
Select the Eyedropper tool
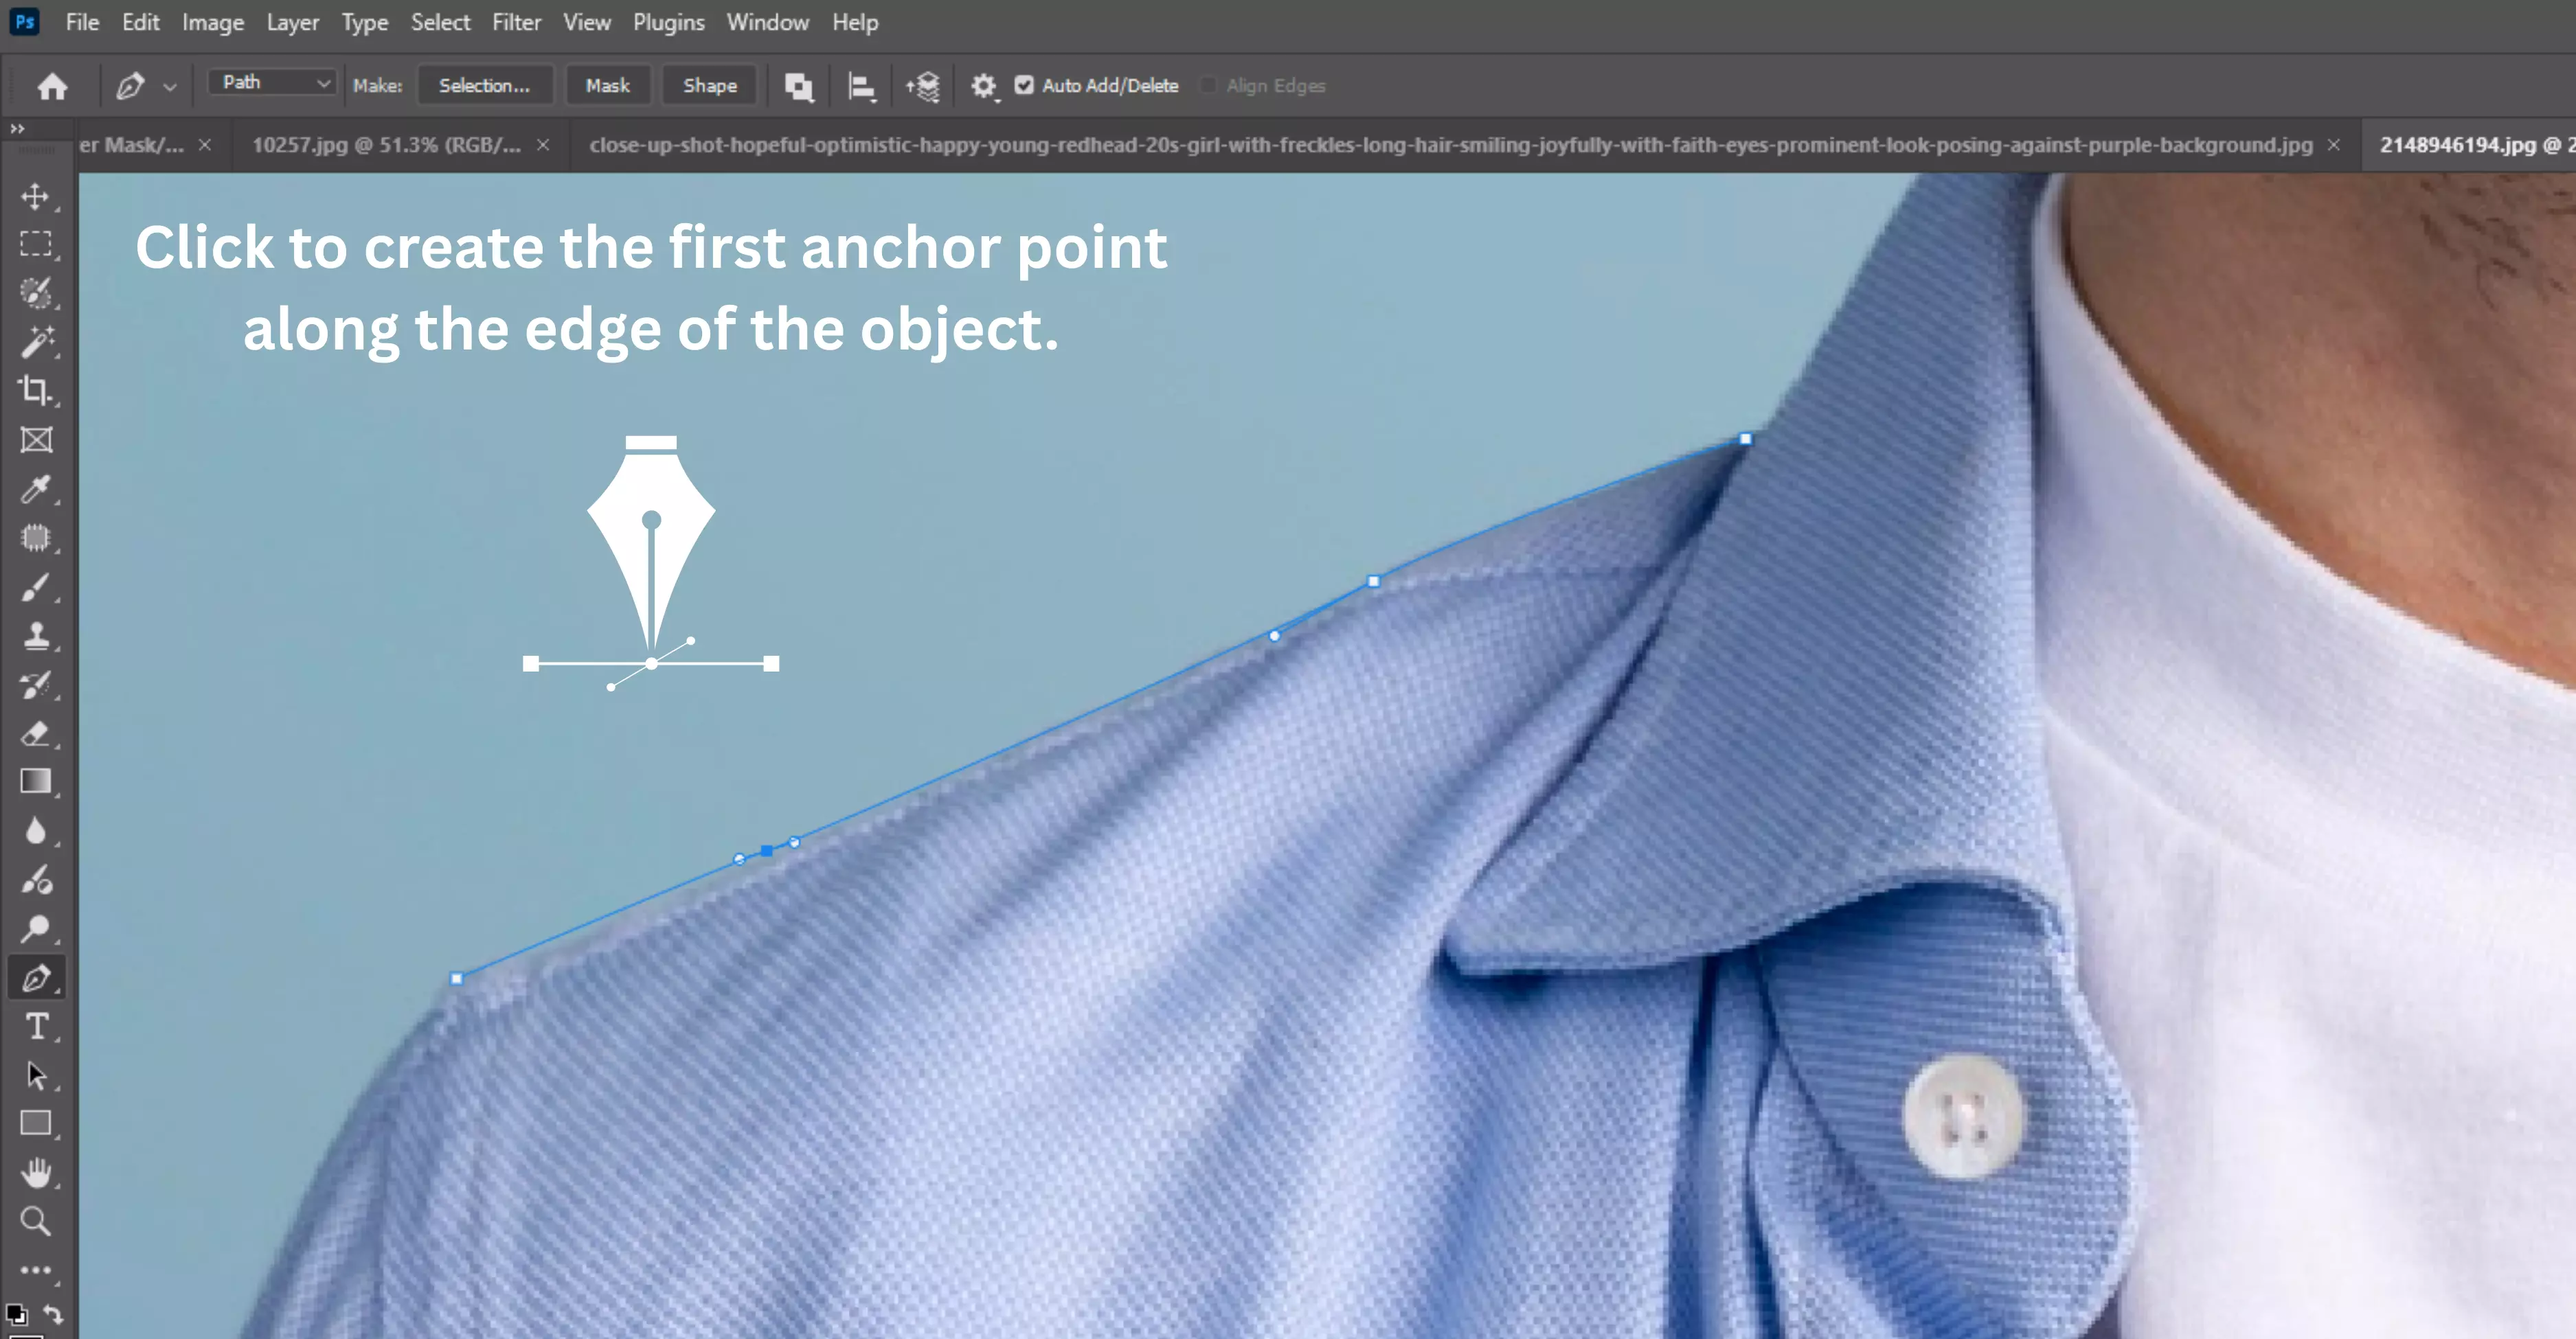[37, 490]
